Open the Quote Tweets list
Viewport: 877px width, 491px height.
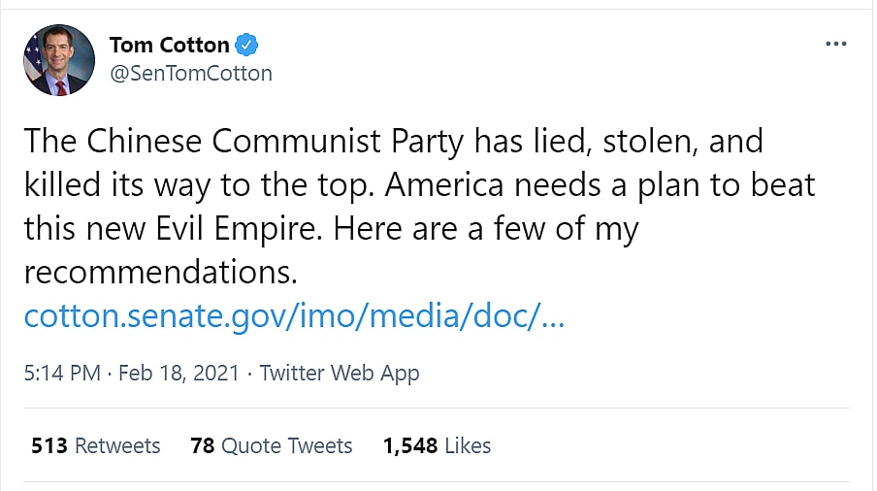click(x=286, y=445)
